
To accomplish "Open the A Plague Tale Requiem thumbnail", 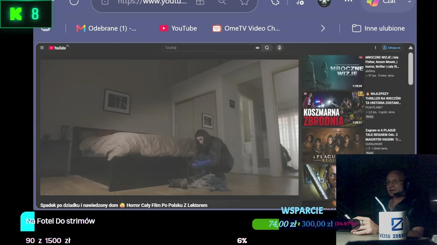I will tap(333, 145).
